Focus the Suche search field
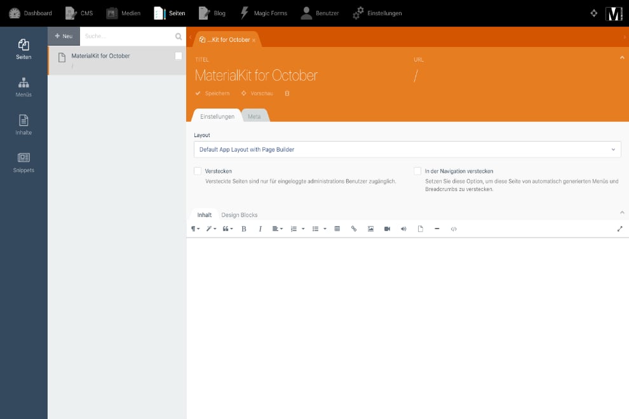This screenshot has height=419, width=629. [127, 36]
